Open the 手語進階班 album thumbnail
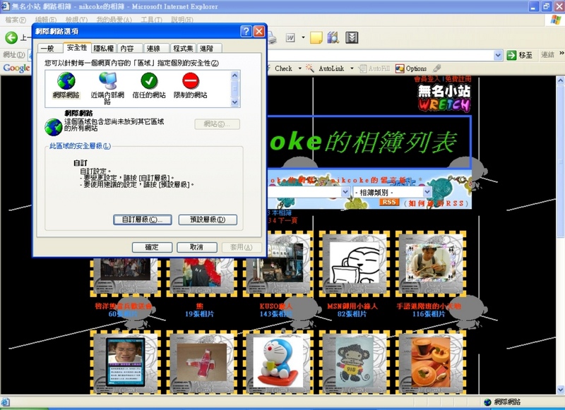 tap(430, 264)
